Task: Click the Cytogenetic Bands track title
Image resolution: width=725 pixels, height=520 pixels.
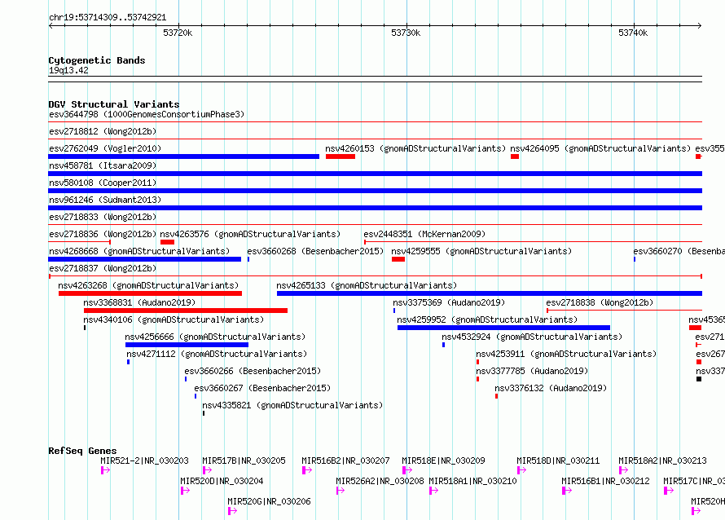Action: (x=97, y=60)
